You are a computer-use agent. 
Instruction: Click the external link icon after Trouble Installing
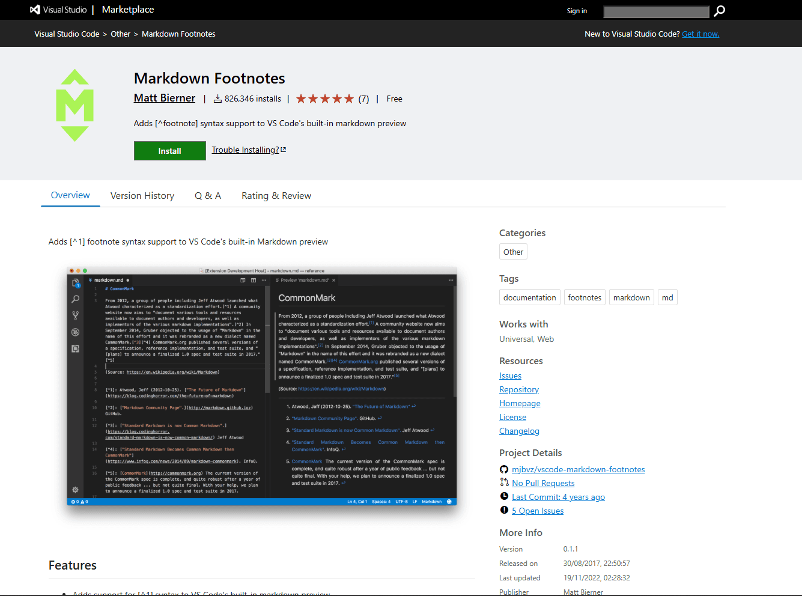284,150
